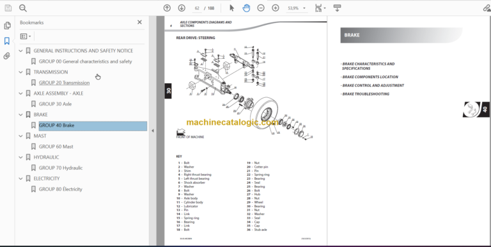
Task: Click the bookmark icon beside GROUP 20 Transmission
Action: (x=33, y=83)
